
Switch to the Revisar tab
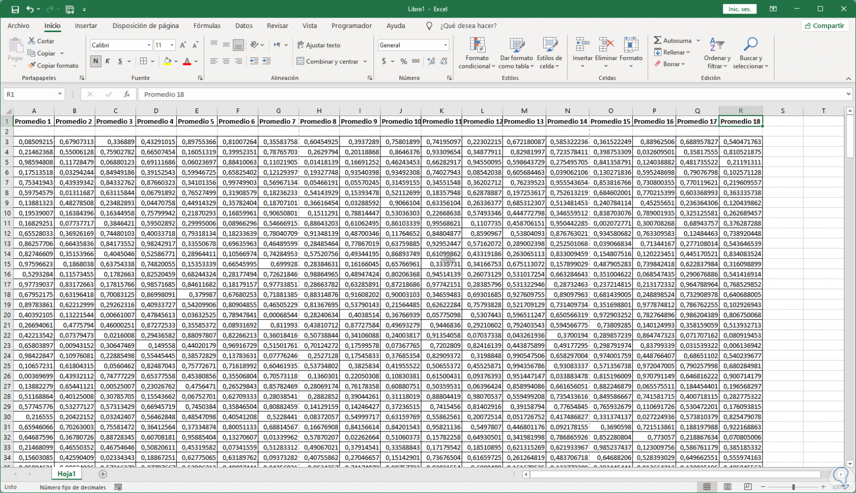pyautogui.click(x=278, y=26)
